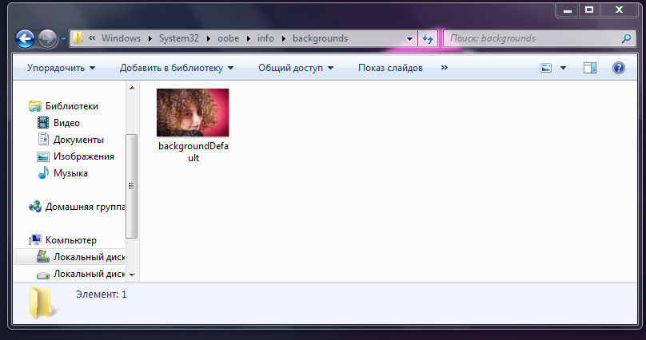Open address bar history dropdown arrow
Screen dimensions: 646x340
(409, 39)
